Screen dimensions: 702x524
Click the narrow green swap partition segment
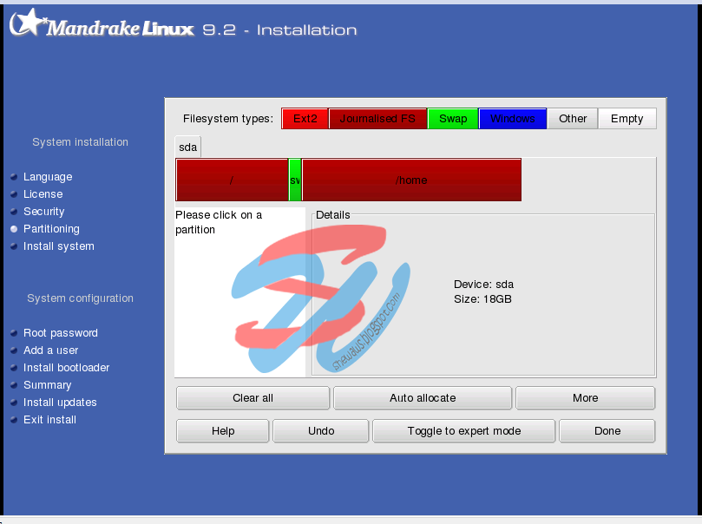[x=294, y=180]
